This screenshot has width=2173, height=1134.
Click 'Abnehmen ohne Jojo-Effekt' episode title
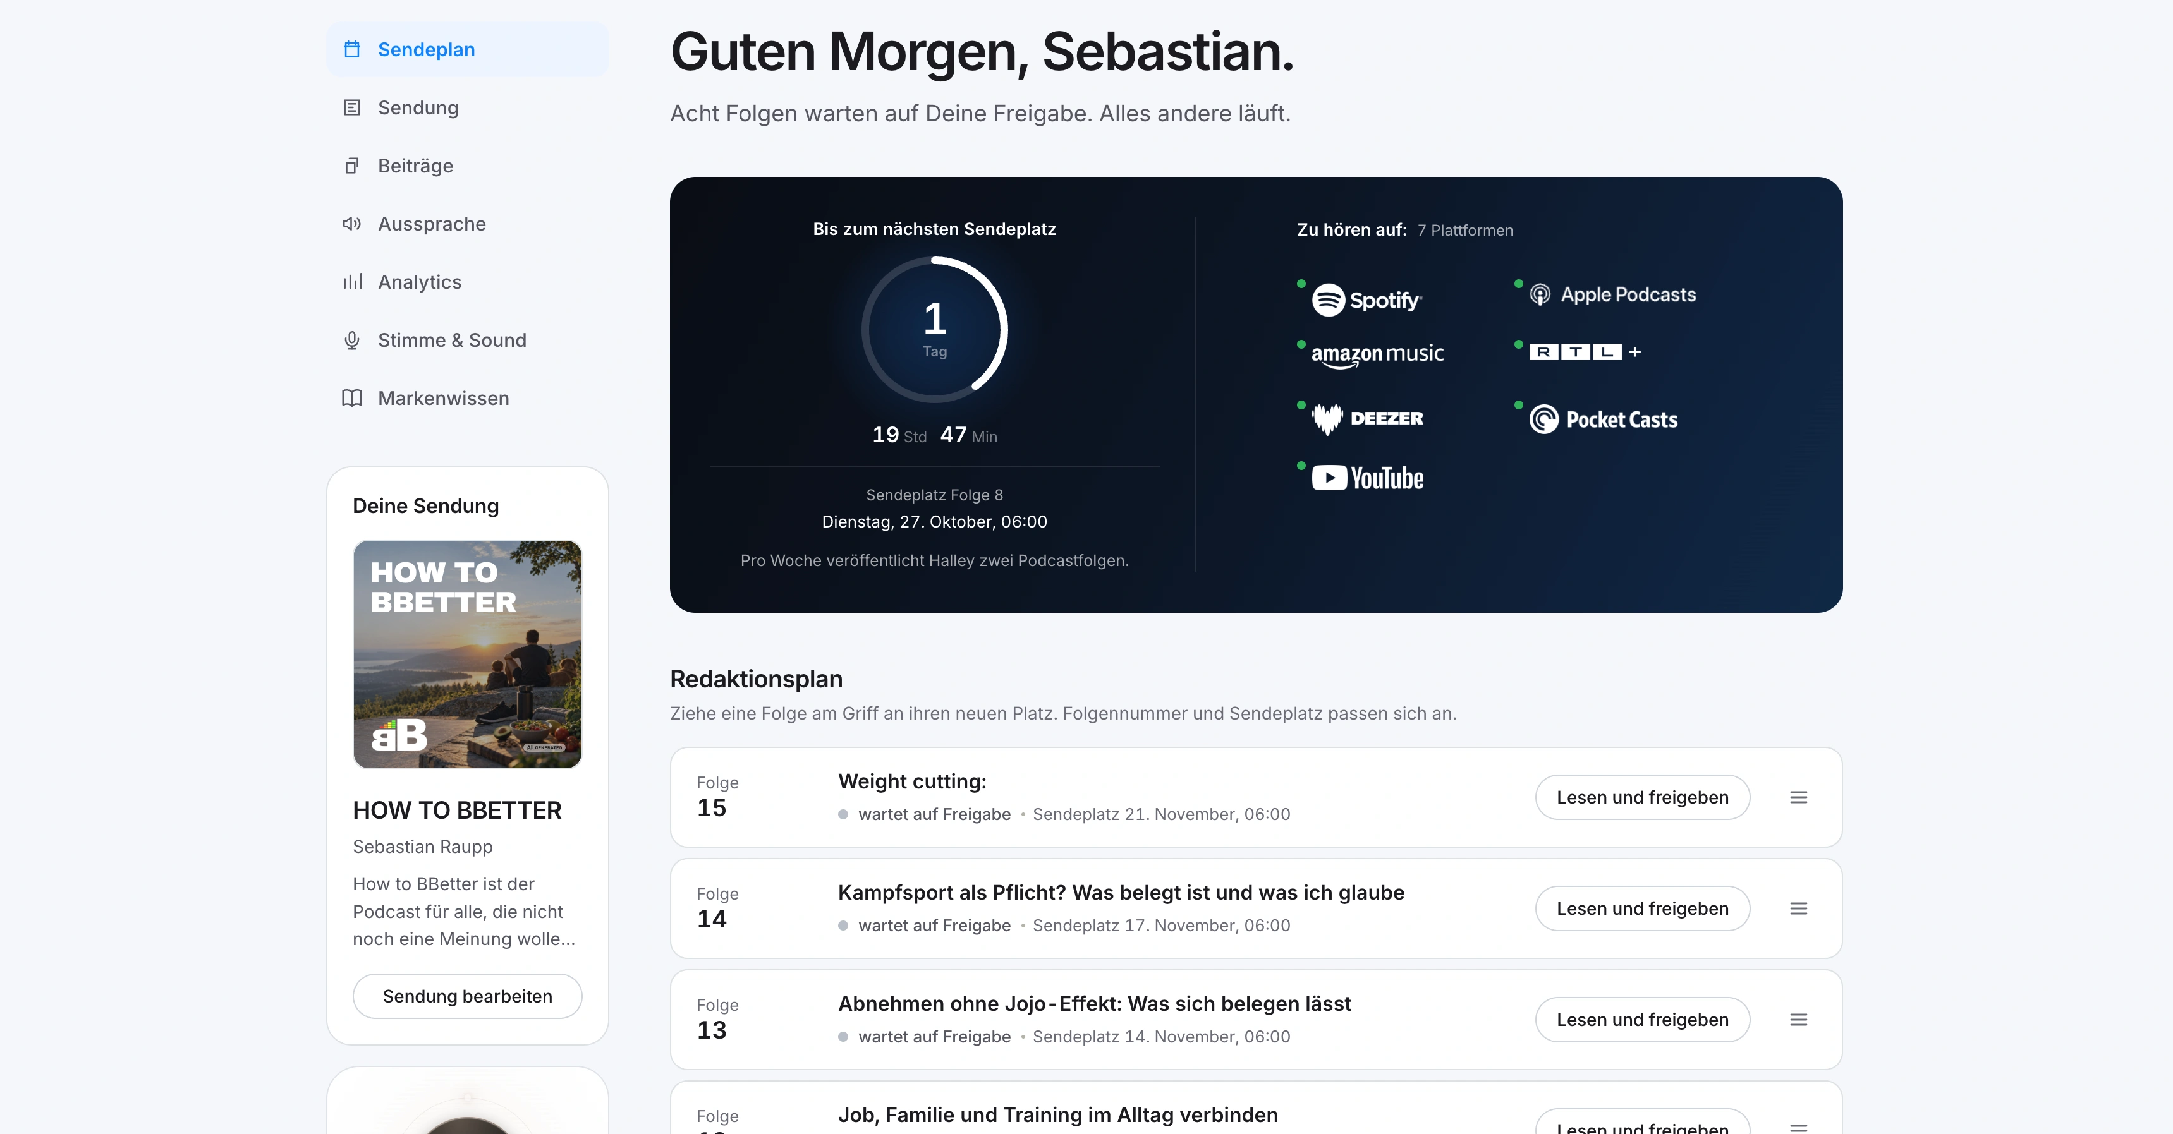[x=1094, y=1004]
